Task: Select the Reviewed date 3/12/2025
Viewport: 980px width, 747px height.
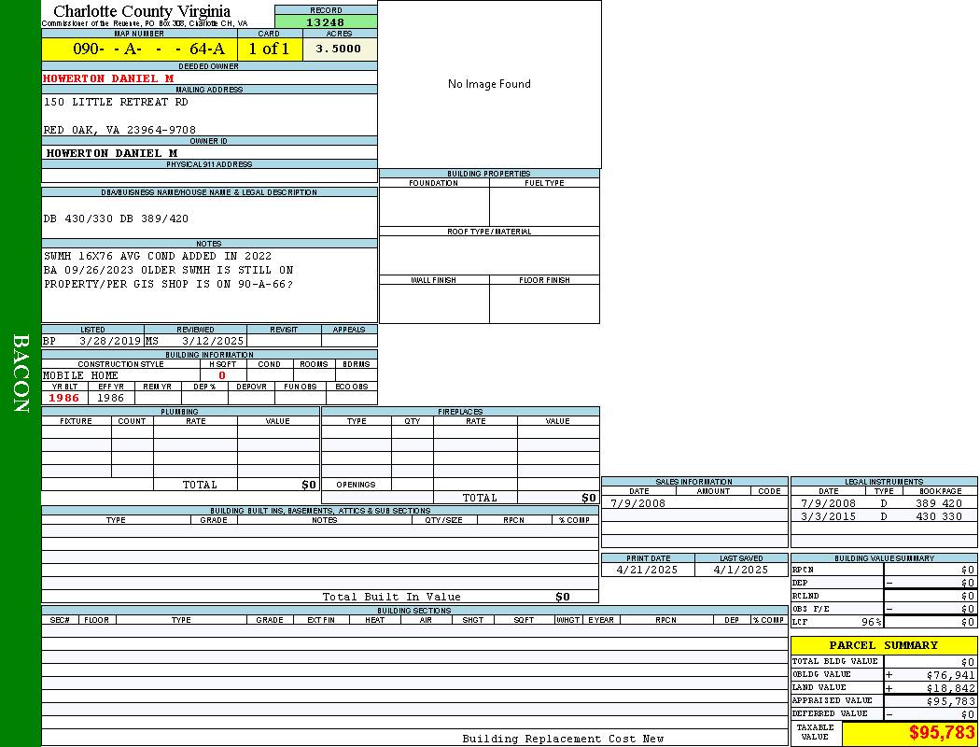Action: [x=213, y=342]
